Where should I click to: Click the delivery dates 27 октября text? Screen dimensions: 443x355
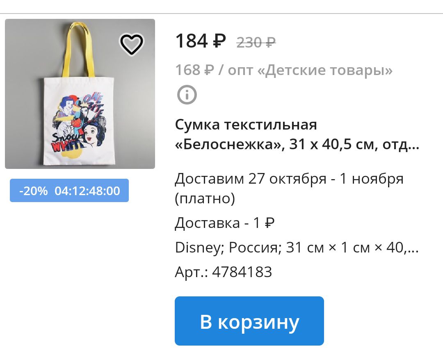[287, 178]
